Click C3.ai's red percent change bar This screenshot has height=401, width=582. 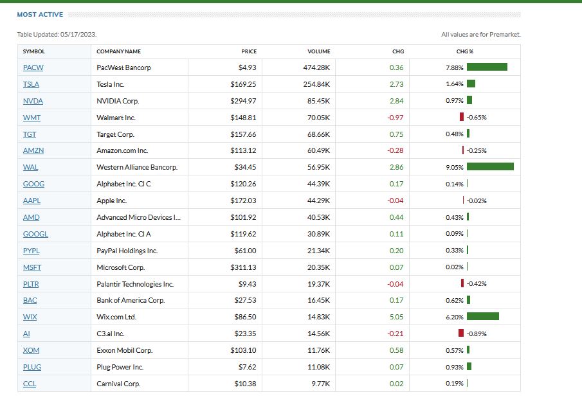coord(460,334)
